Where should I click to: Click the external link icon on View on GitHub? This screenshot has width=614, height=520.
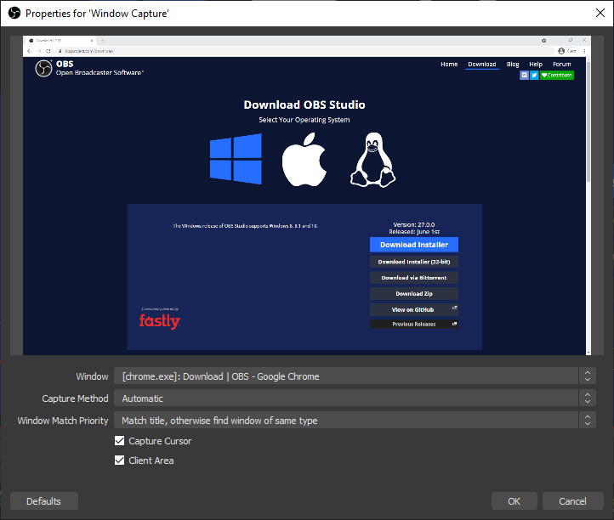(454, 308)
